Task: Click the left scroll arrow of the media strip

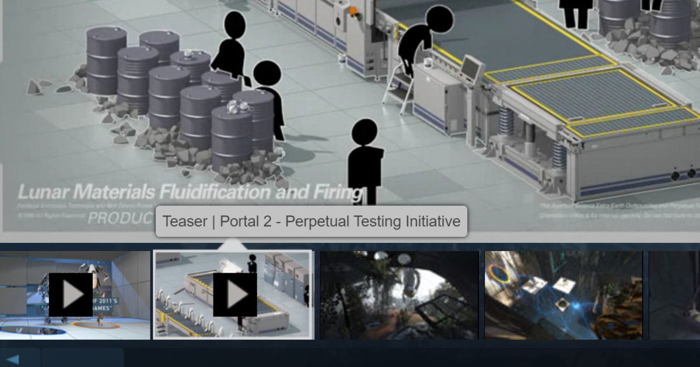Action: pyautogui.click(x=13, y=359)
